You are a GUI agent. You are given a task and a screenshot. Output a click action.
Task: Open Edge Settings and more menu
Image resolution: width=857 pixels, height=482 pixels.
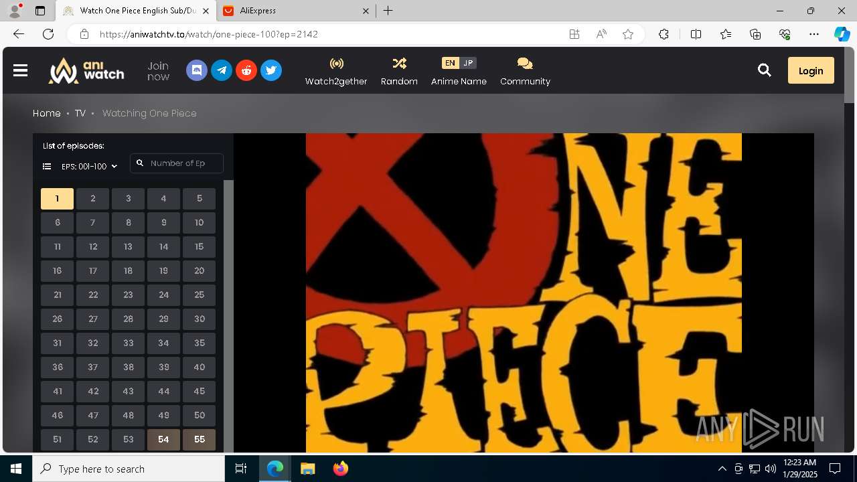point(814,34)
